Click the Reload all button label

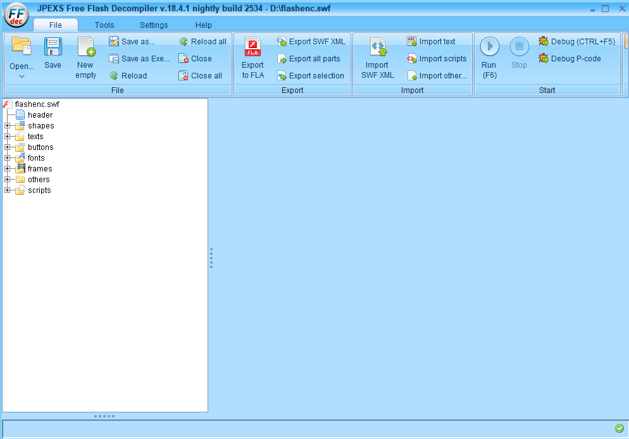coord(209,42)
